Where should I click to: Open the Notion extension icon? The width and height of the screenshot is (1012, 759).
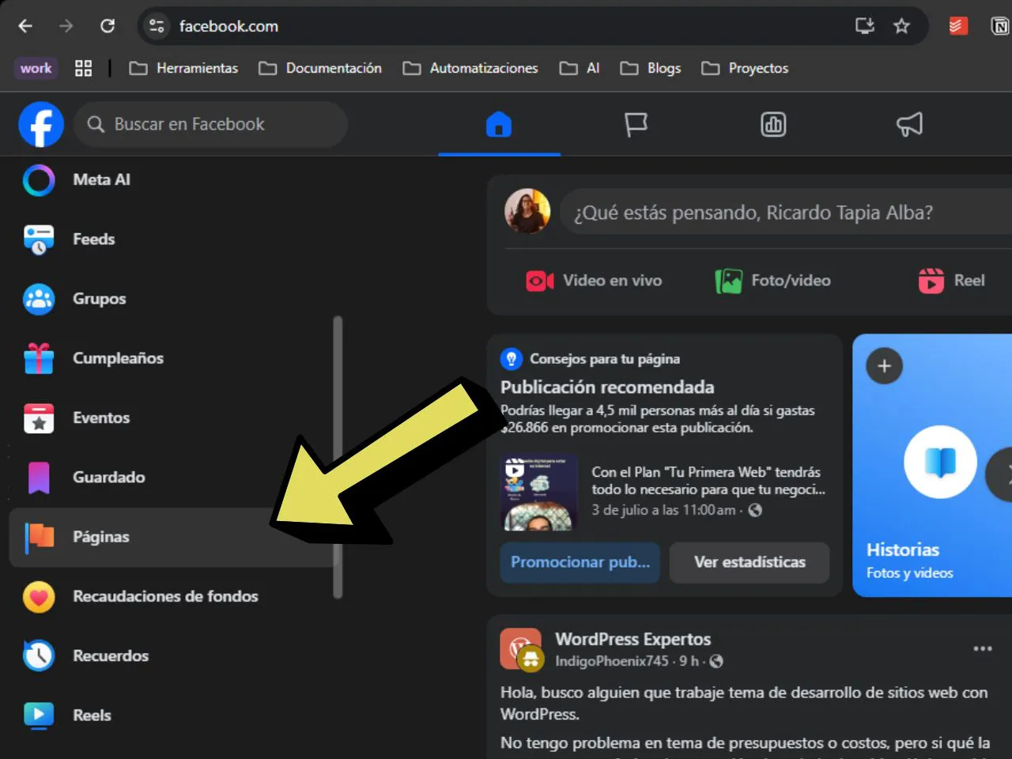point(1000,26)
